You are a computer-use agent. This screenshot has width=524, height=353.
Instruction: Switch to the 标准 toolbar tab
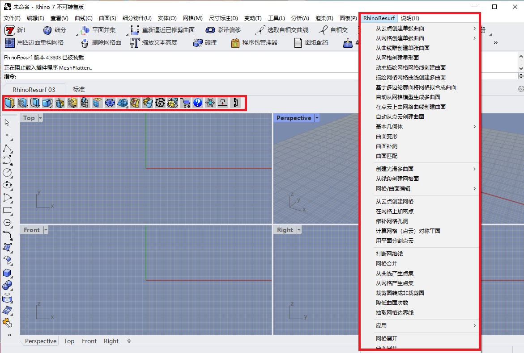click(x=79, y=89)
